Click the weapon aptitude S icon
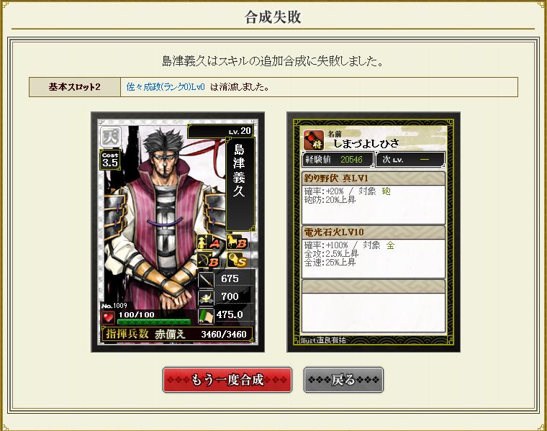 pos(238,260)
